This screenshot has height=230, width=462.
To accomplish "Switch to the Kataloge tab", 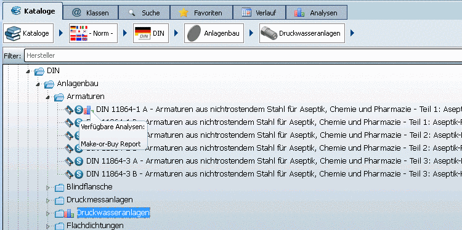I will tap(33, 11).
